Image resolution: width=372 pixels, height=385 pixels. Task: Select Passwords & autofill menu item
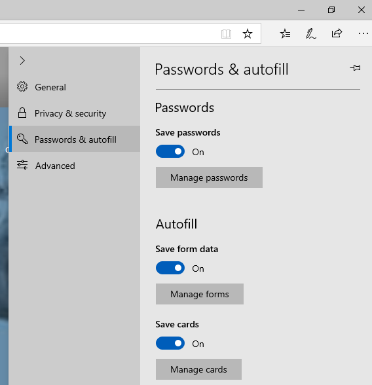75,139
